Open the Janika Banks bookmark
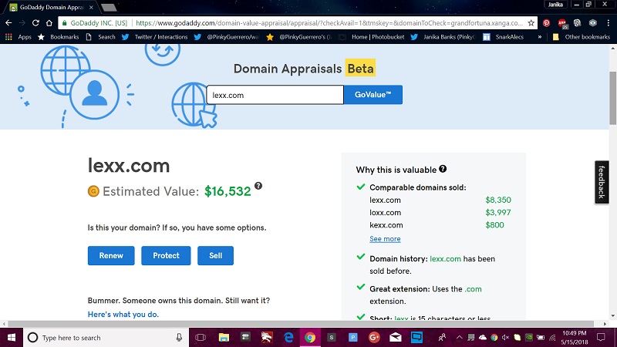Image resolution: width=617 pixels, height=347 pixels. click(443, 37)
